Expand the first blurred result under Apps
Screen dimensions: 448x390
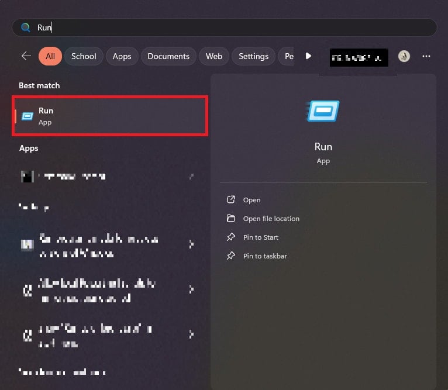(x=192, y=177)
